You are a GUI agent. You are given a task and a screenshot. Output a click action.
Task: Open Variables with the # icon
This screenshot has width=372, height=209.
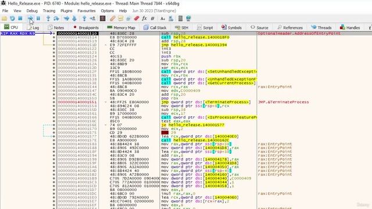152,18
